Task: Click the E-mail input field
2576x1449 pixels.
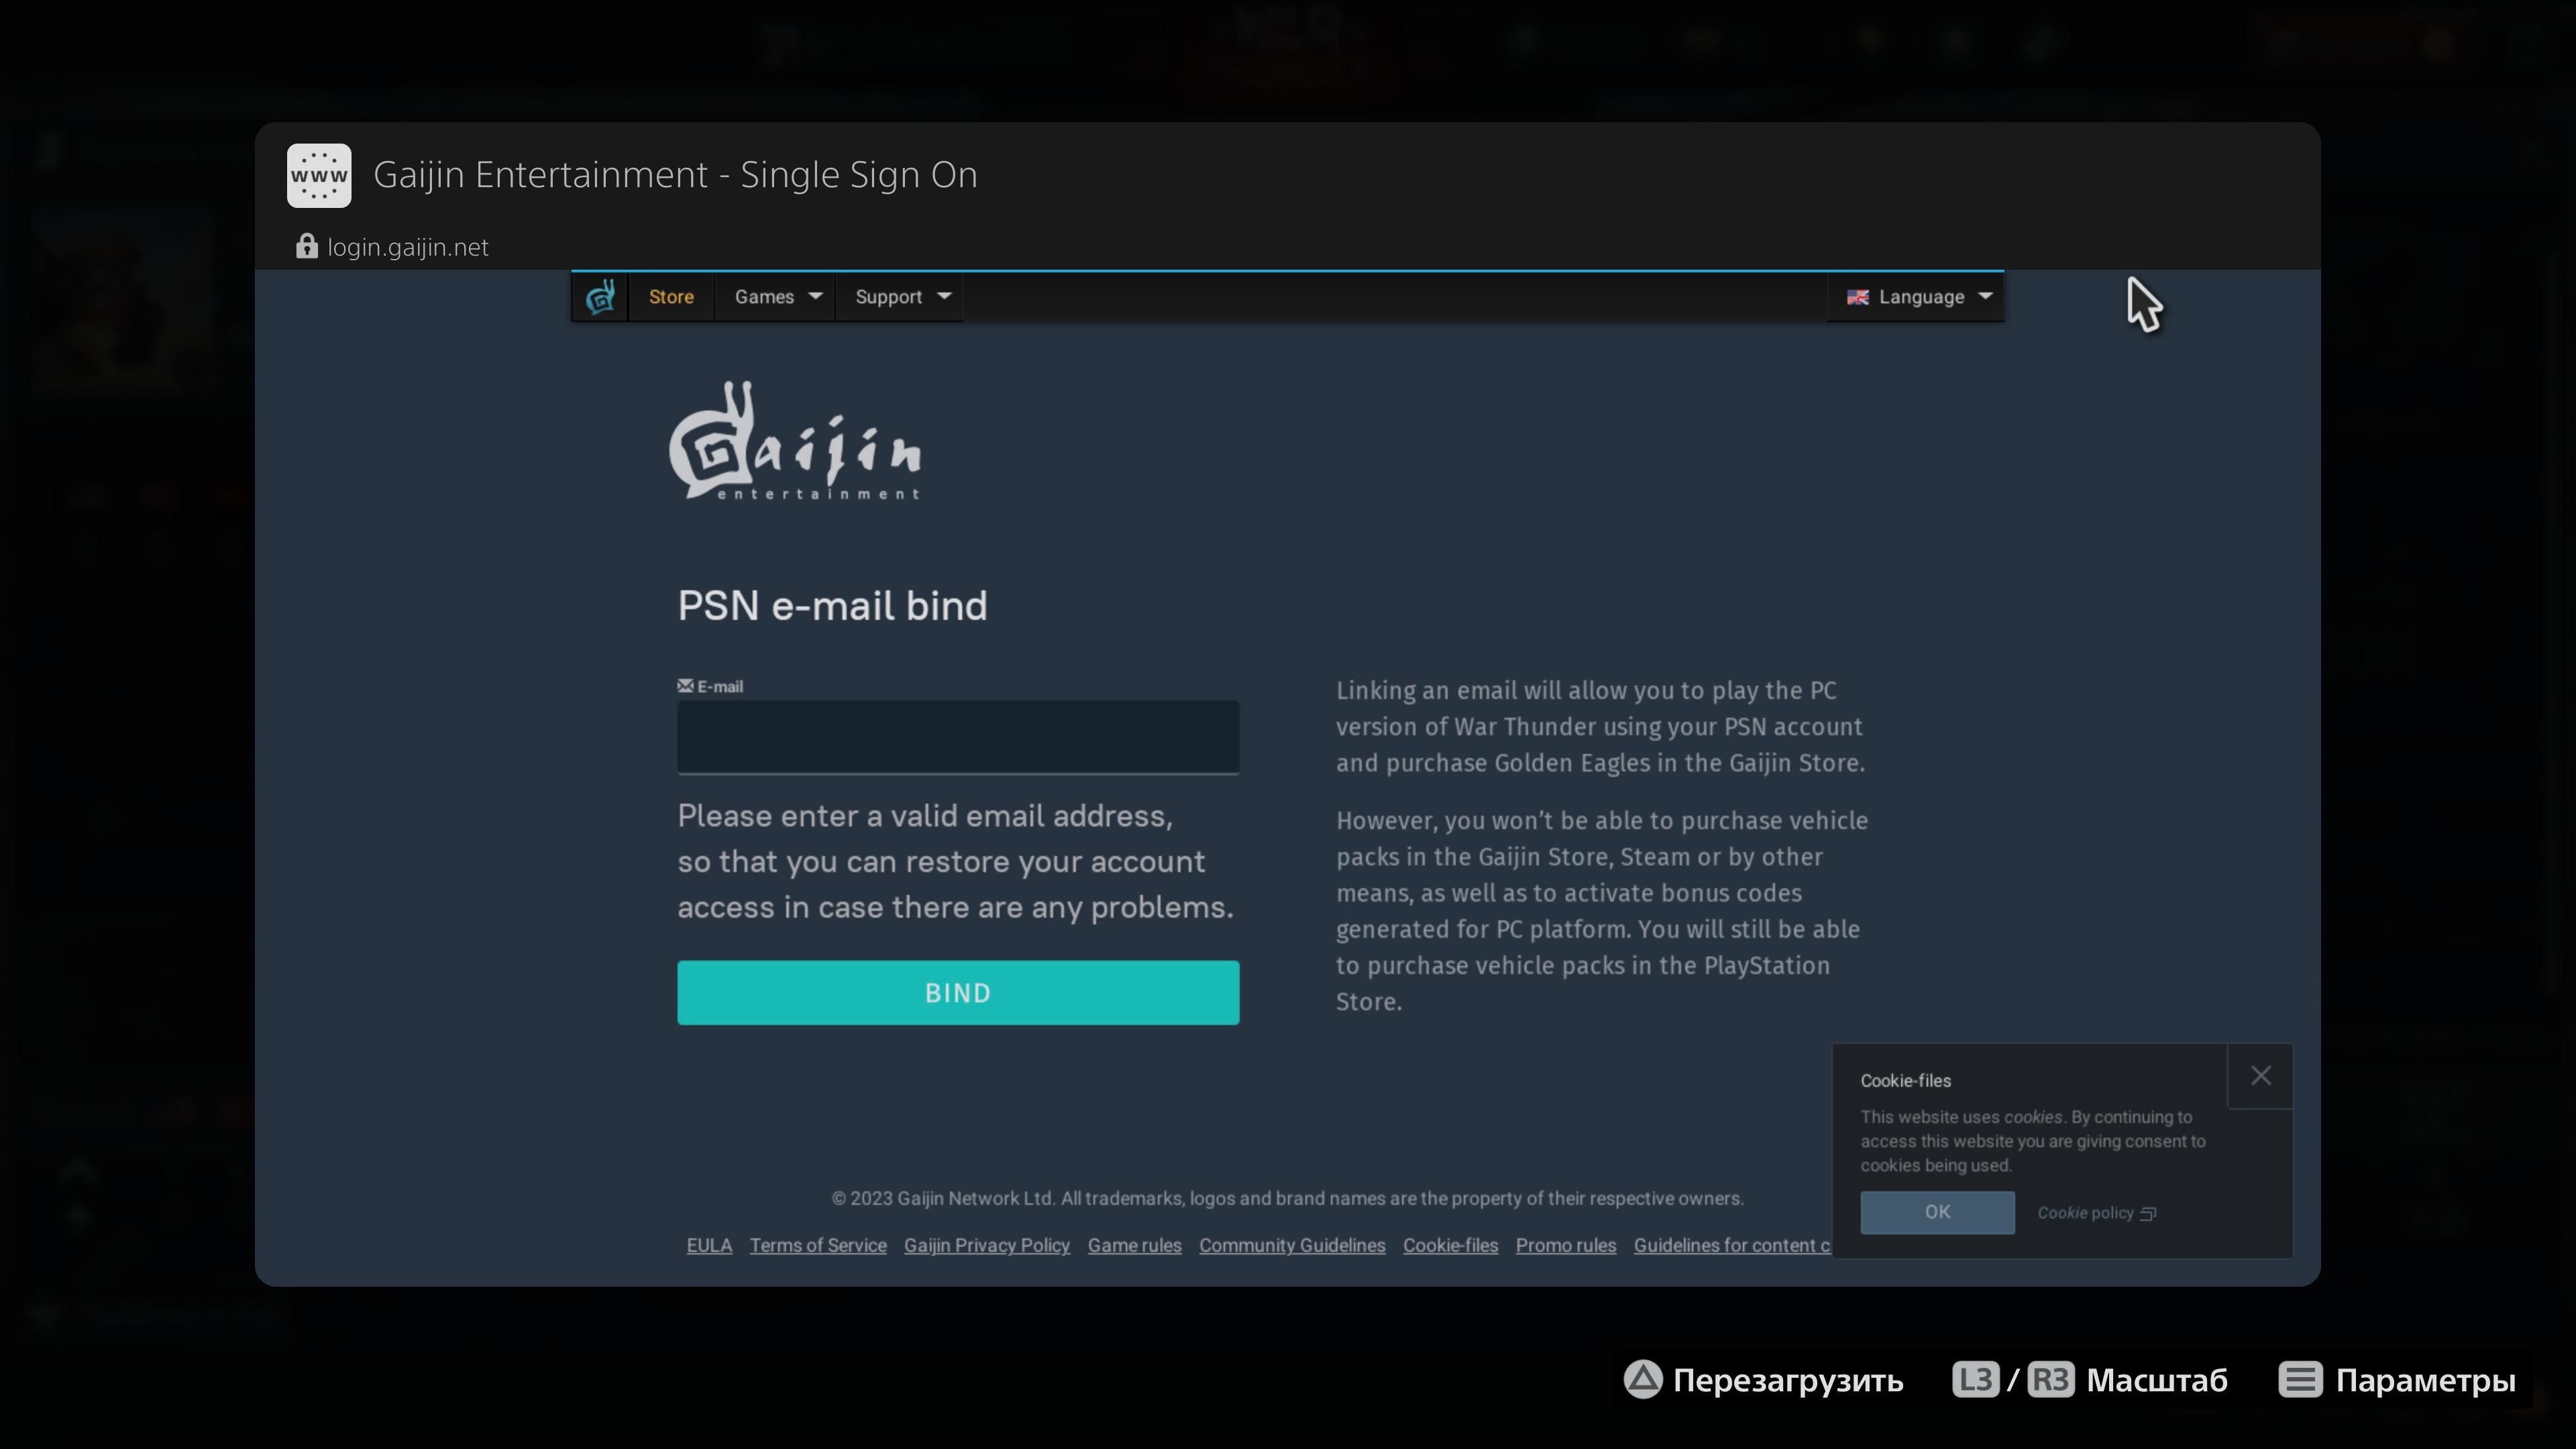Action: tap(957, 735)
